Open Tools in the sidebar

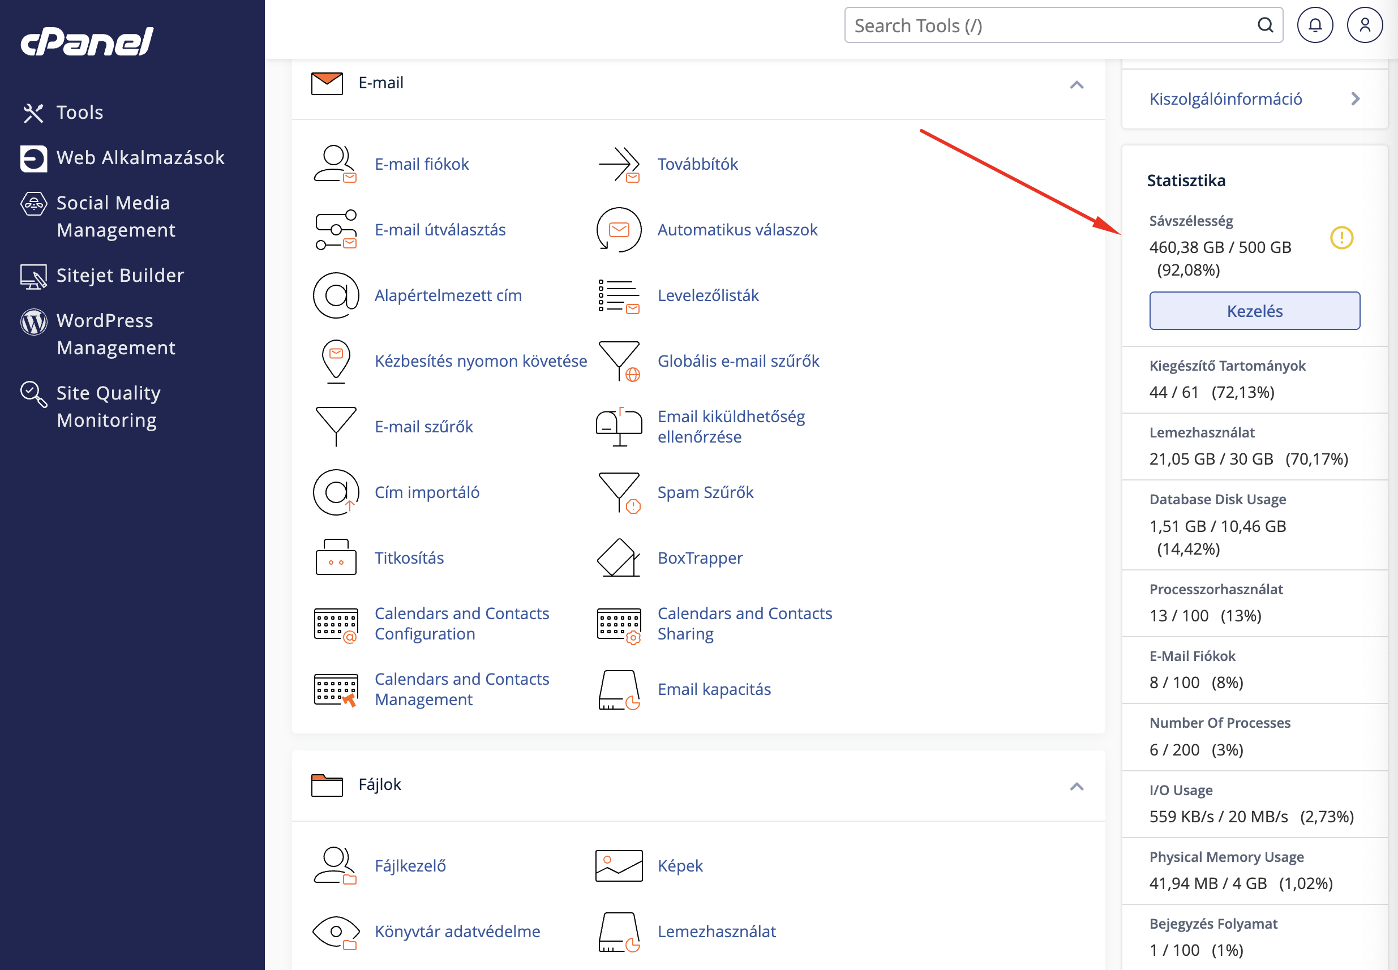coord(79,113)
